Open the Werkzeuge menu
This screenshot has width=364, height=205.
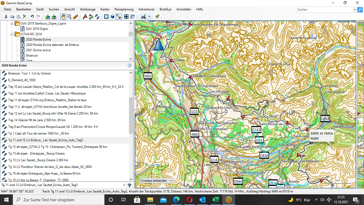(87, 9)
